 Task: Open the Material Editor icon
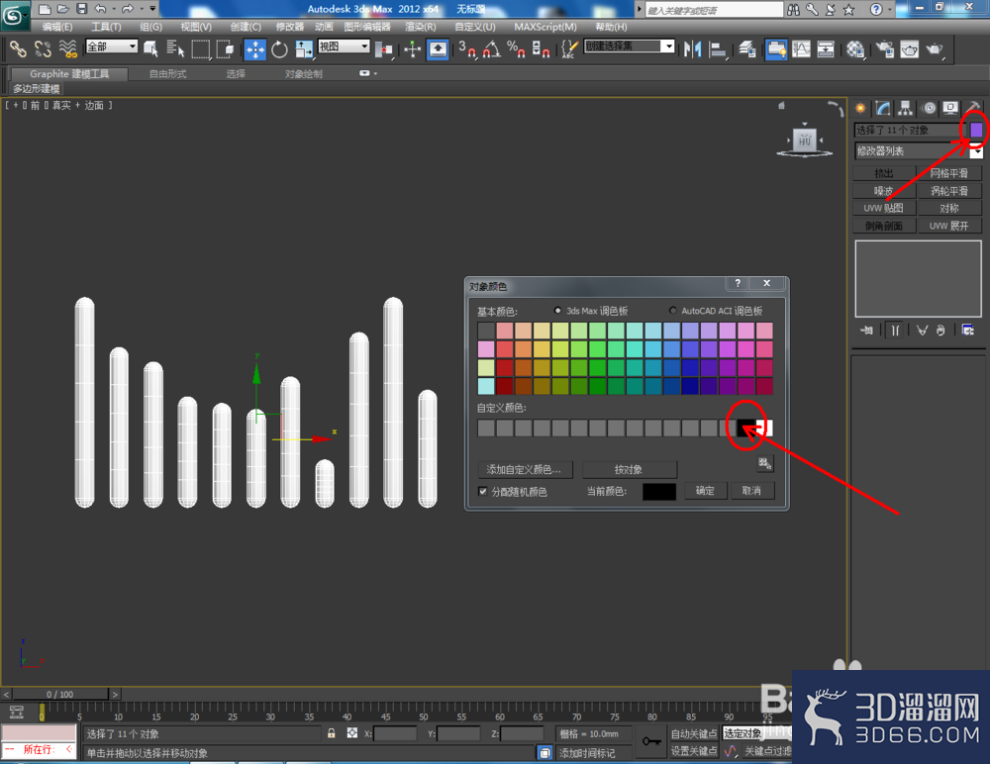tap(855, 49)
